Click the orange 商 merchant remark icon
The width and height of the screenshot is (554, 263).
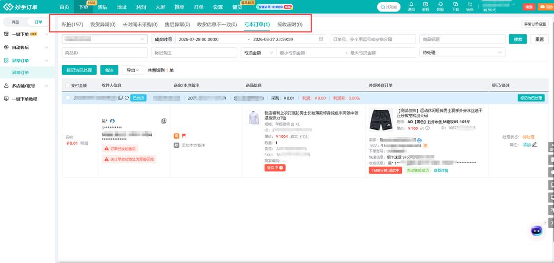[176, 136]
